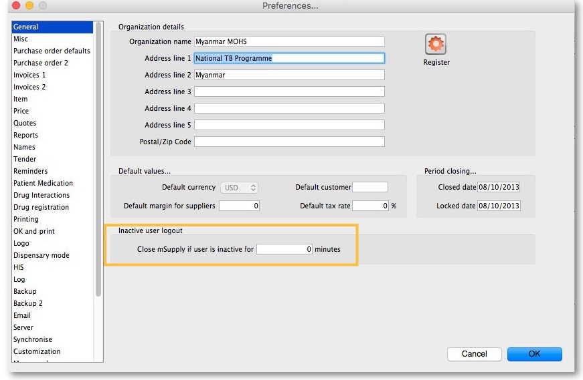Screen dimensions: 583x380
Task: Click the Organization name field
Action: (x=289, y=41)
